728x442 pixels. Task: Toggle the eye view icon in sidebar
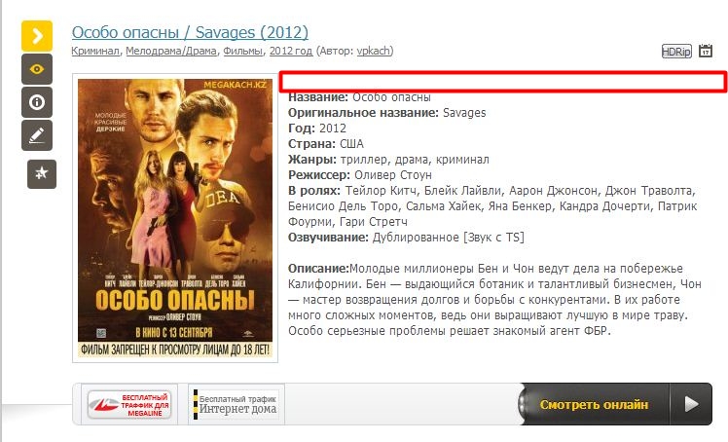(x=37, y=69)
